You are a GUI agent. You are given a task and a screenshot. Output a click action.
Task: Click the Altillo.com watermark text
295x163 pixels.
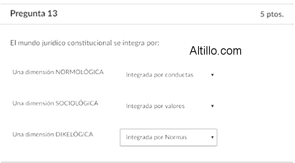pos(215,51)
